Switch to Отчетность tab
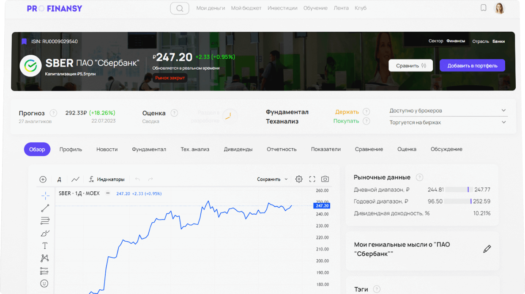 click(x=282, y=149)
